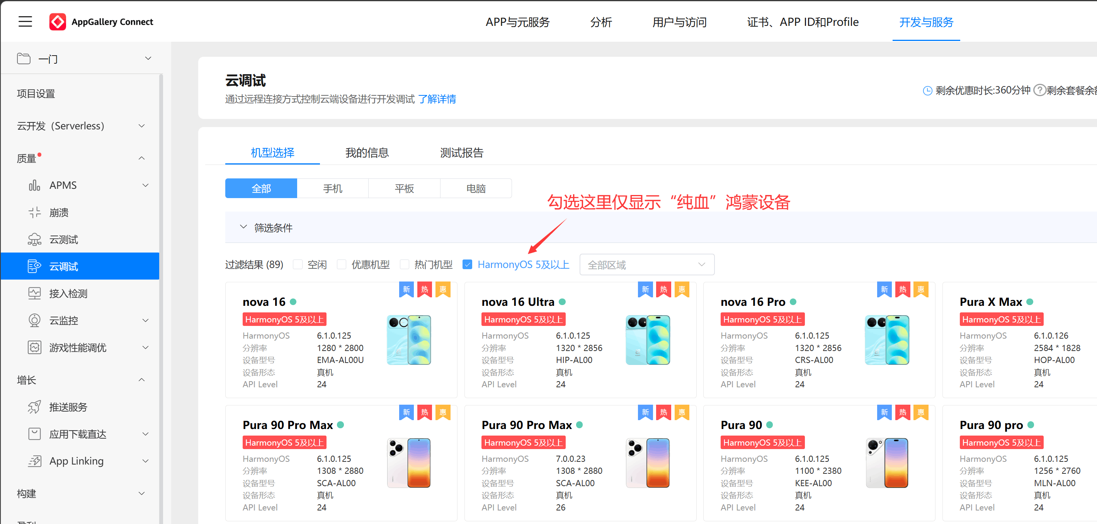Switch to the 机型选择 tab
The width and height of the screenshot is (1097, 524).
pos(272,153)
